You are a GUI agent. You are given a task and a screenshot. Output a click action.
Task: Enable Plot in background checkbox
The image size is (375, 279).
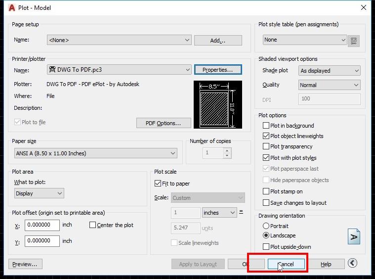coord(266,126)
